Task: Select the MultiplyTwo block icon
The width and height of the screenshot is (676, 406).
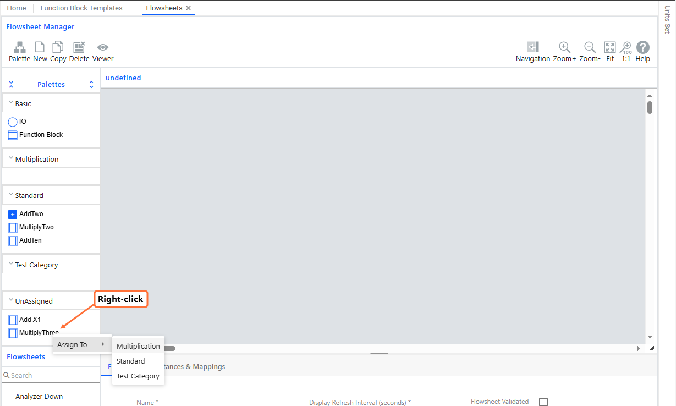Action: (x=13, y=228)
